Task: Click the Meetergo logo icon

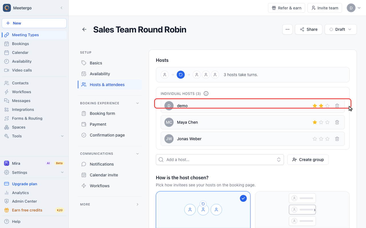Action: [x=7, y=8]
